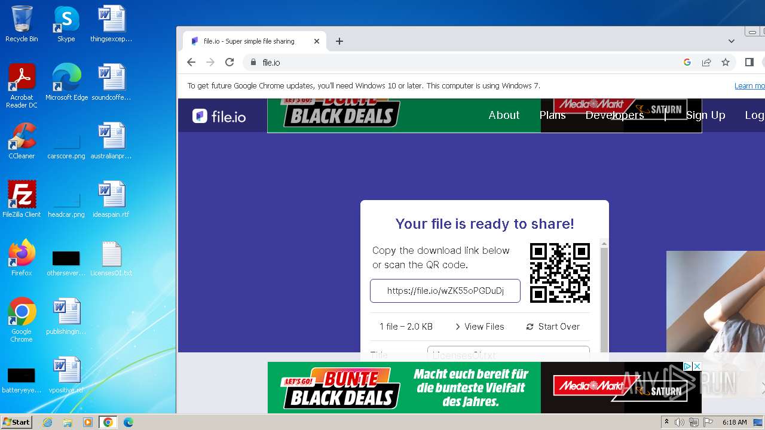
Task: Launch Firefox from the desktop
Action: [x=22, y=258]
